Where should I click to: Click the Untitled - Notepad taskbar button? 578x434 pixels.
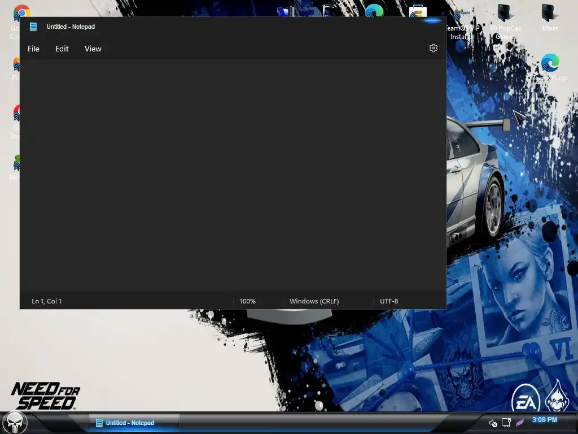coord(134,423)
